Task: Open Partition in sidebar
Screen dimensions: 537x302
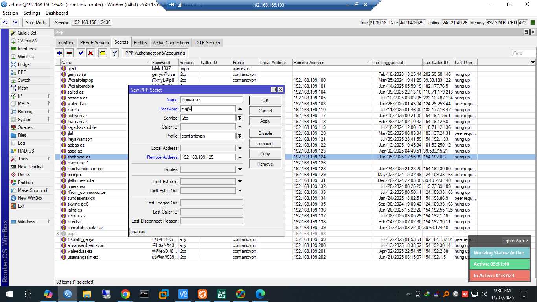Action: click(25, 182)
